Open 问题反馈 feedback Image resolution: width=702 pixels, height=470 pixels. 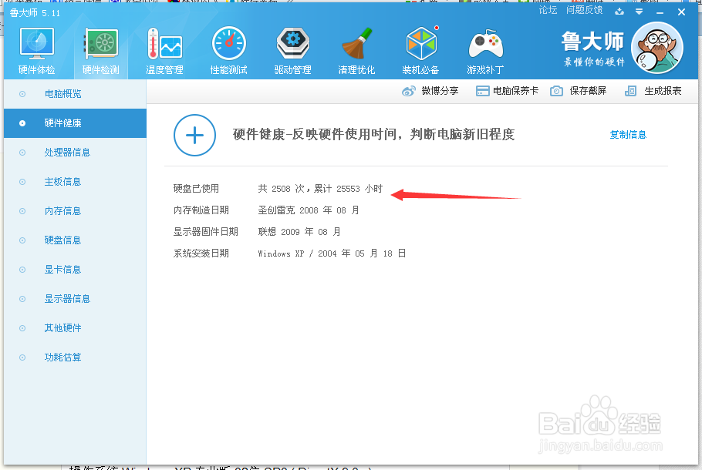pyautogui.click(x=584, y=10)
